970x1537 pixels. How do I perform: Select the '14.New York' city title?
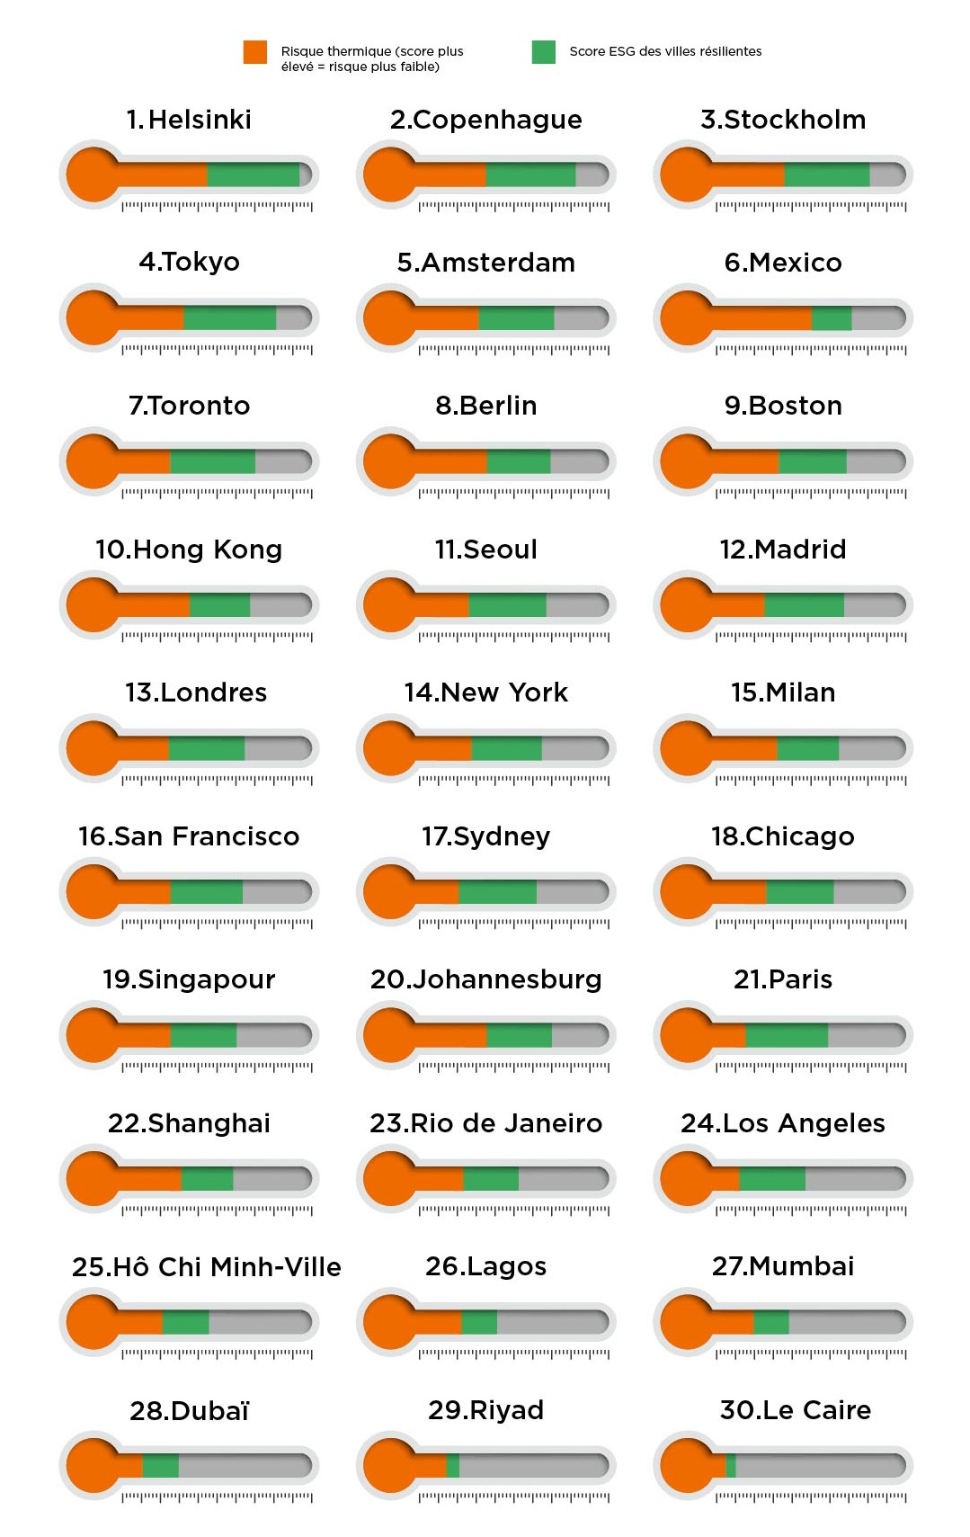(486, 693)
